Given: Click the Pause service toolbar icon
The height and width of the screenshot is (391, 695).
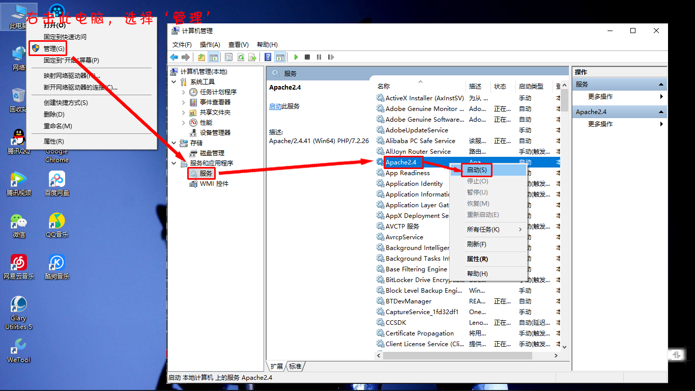Looking at the screenshot, I should [x=319, y=57].
